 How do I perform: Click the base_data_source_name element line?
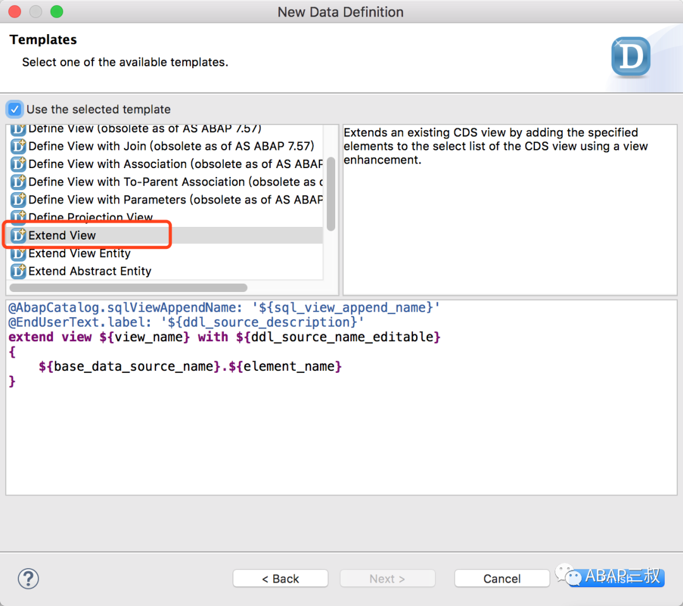[x=190, y=367]
